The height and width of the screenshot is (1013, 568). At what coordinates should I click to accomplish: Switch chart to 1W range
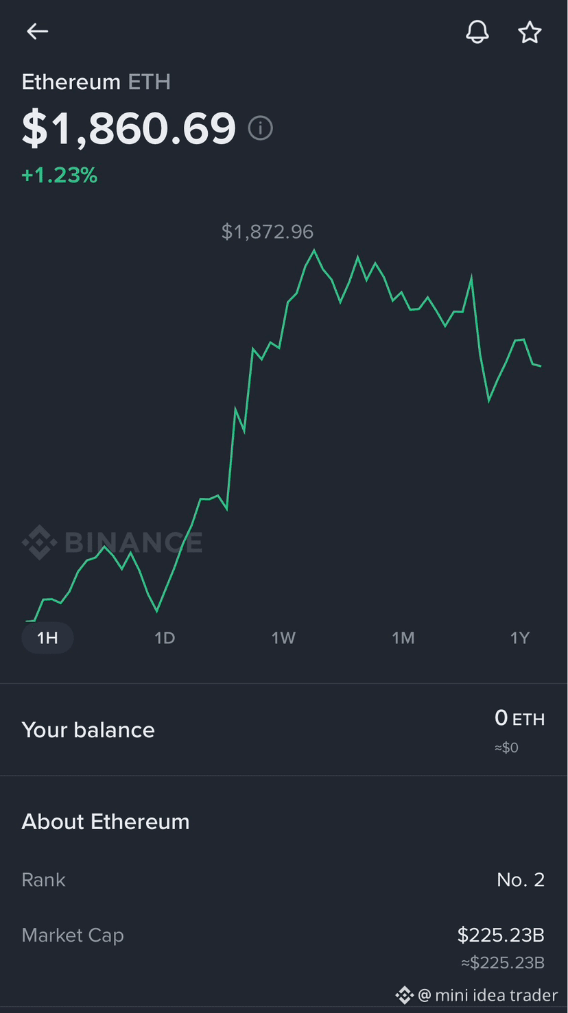[283, 638]
